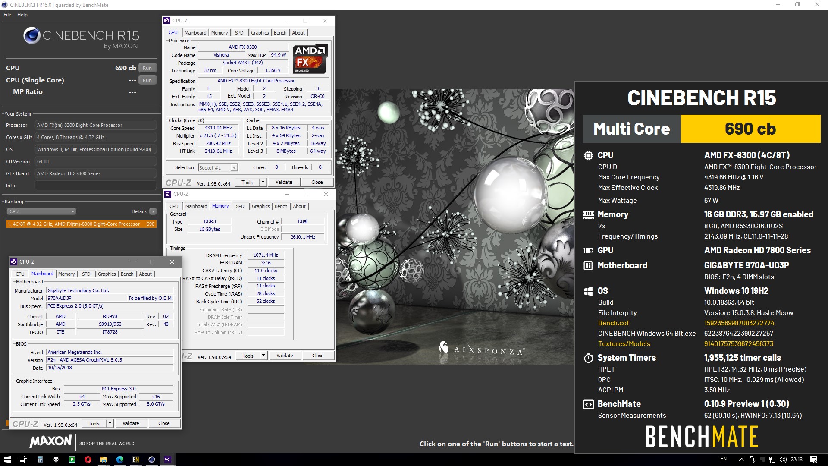
Task: Click the yellow 690 cb score box
Action: [x=750, y=129]
